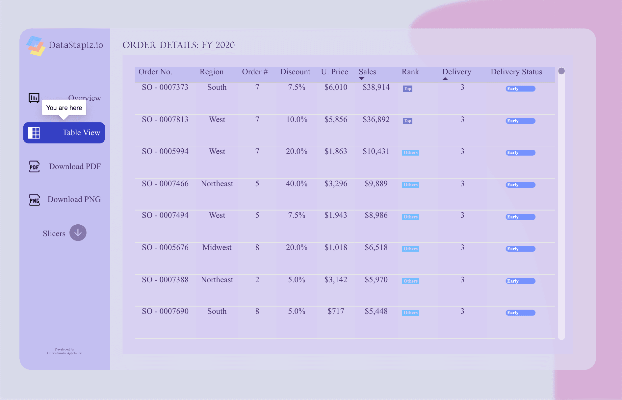
Task: Click the Discount column header
Action: click(295, 72)
